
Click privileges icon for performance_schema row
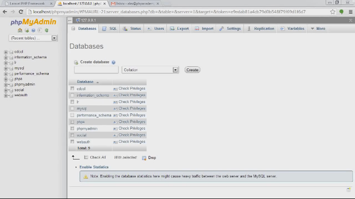(x=115, y=115)
